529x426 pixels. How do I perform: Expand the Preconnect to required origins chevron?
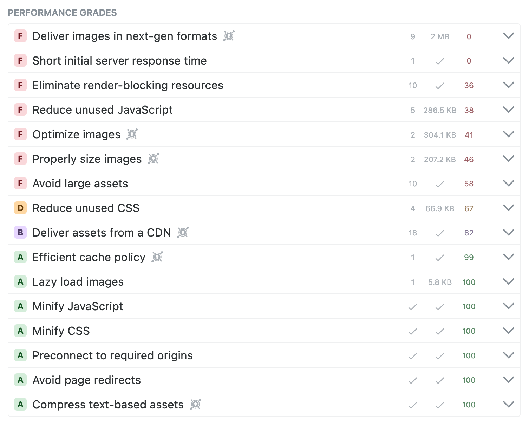pyautogui.click(x=508, y=355)
